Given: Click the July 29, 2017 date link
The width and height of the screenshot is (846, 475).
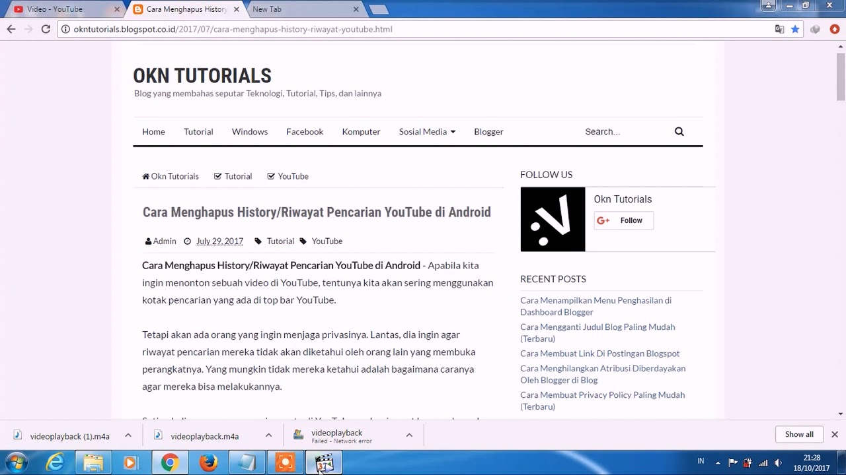Looking at the screenshot, I should [219, 241].
